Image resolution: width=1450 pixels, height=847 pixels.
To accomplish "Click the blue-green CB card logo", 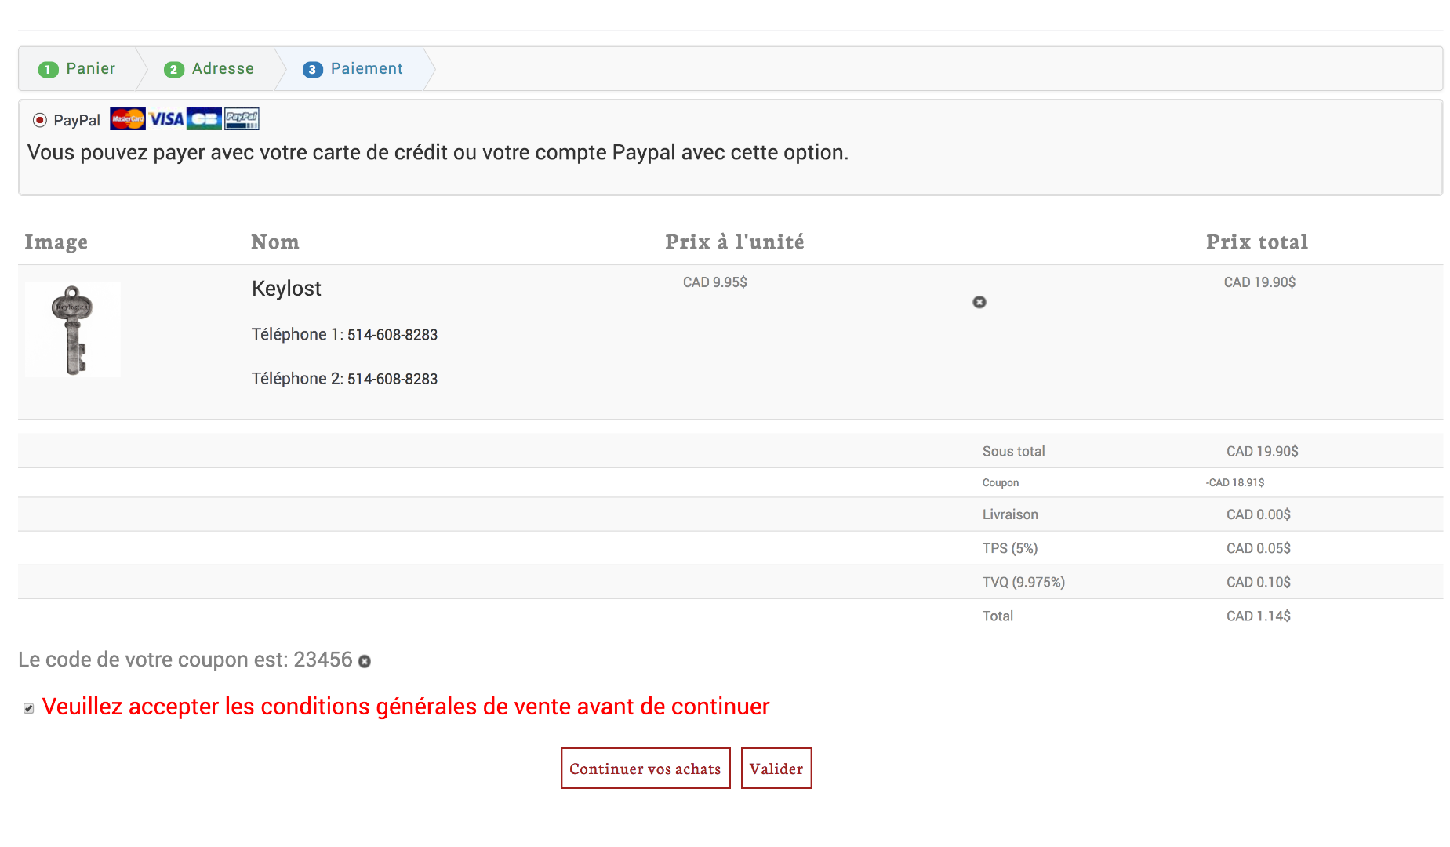I will point(204,119).
